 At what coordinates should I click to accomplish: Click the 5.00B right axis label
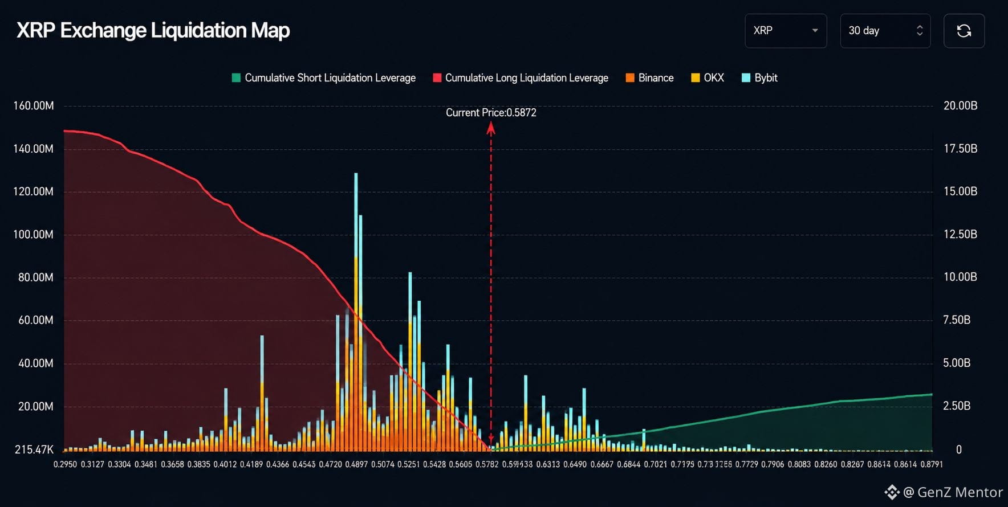point(957,363)
